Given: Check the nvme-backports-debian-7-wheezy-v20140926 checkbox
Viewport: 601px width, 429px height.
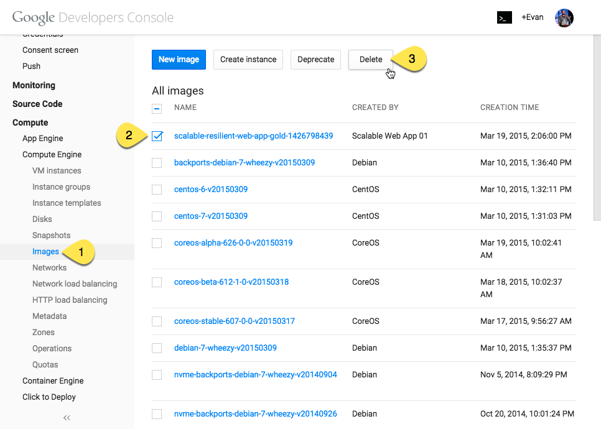Looking at the screenshot, I should point(157,414).
